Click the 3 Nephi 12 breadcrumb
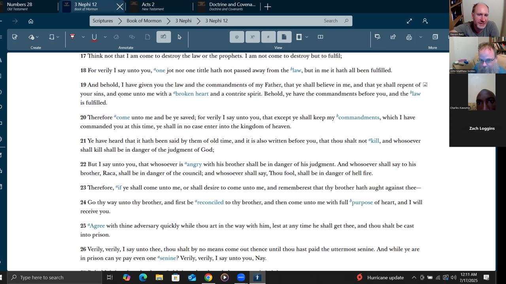Viewport: 506px width, 284px height. [x=217, y=21]
